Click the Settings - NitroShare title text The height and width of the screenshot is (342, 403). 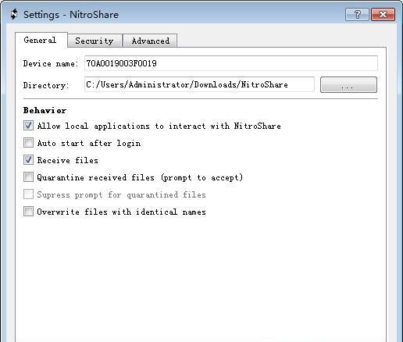click(71, 15)
